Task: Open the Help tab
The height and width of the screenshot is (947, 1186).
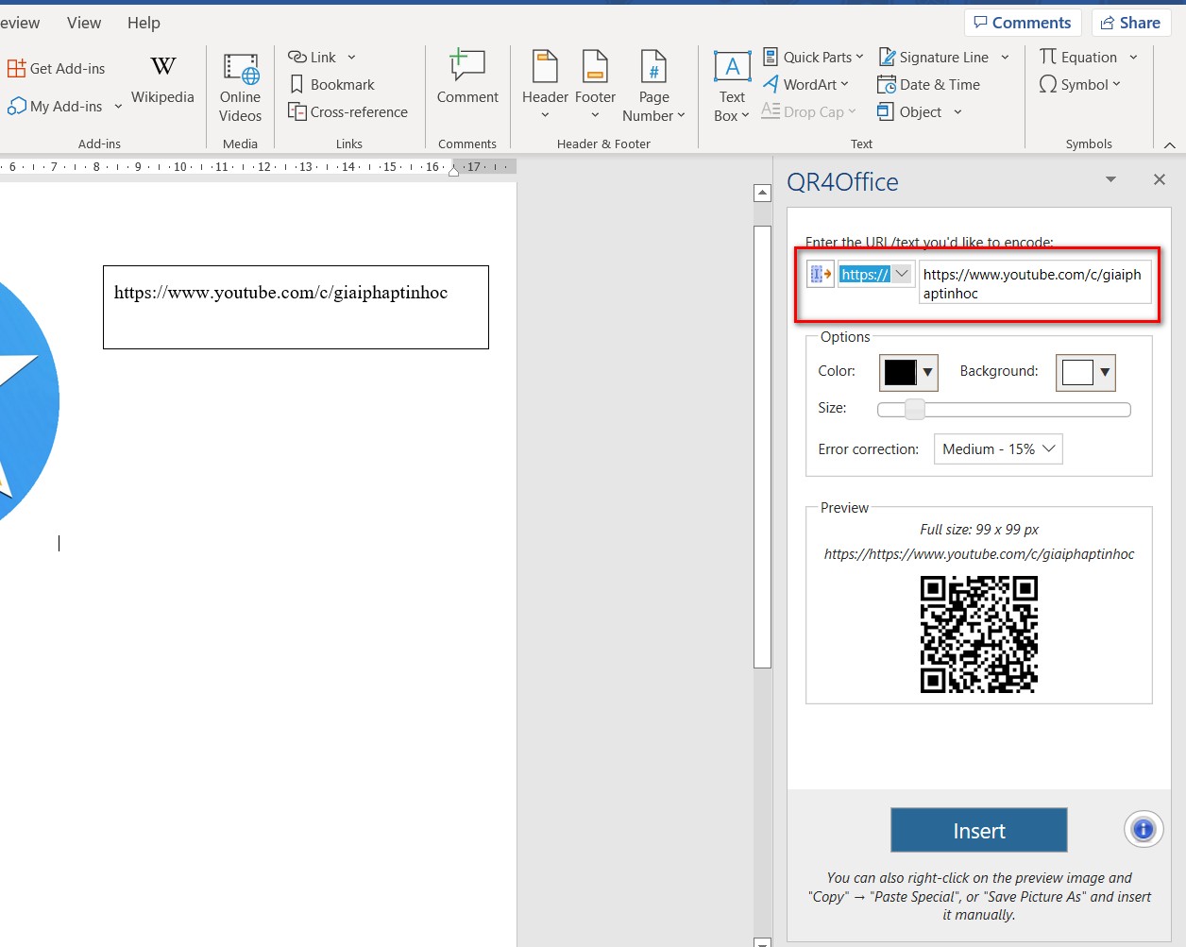Action: (x=144, y=23)
